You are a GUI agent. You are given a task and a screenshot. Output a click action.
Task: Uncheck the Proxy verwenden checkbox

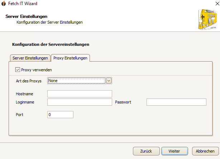[18, 70]
